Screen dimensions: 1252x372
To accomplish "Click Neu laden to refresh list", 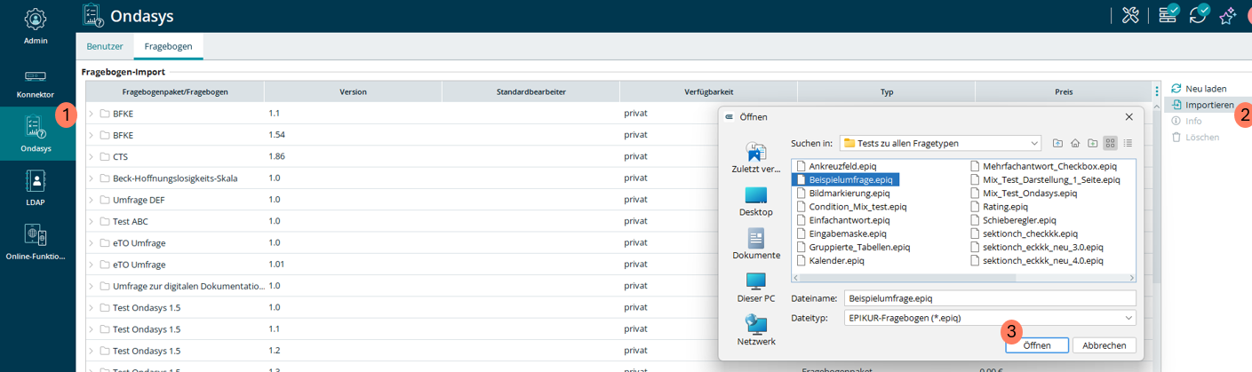I will [x=1199, y=89].
